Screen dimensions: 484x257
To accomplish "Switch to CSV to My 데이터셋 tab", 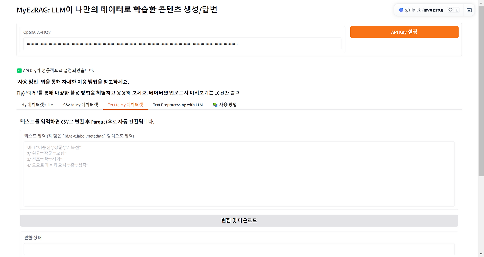I will 81,105.
